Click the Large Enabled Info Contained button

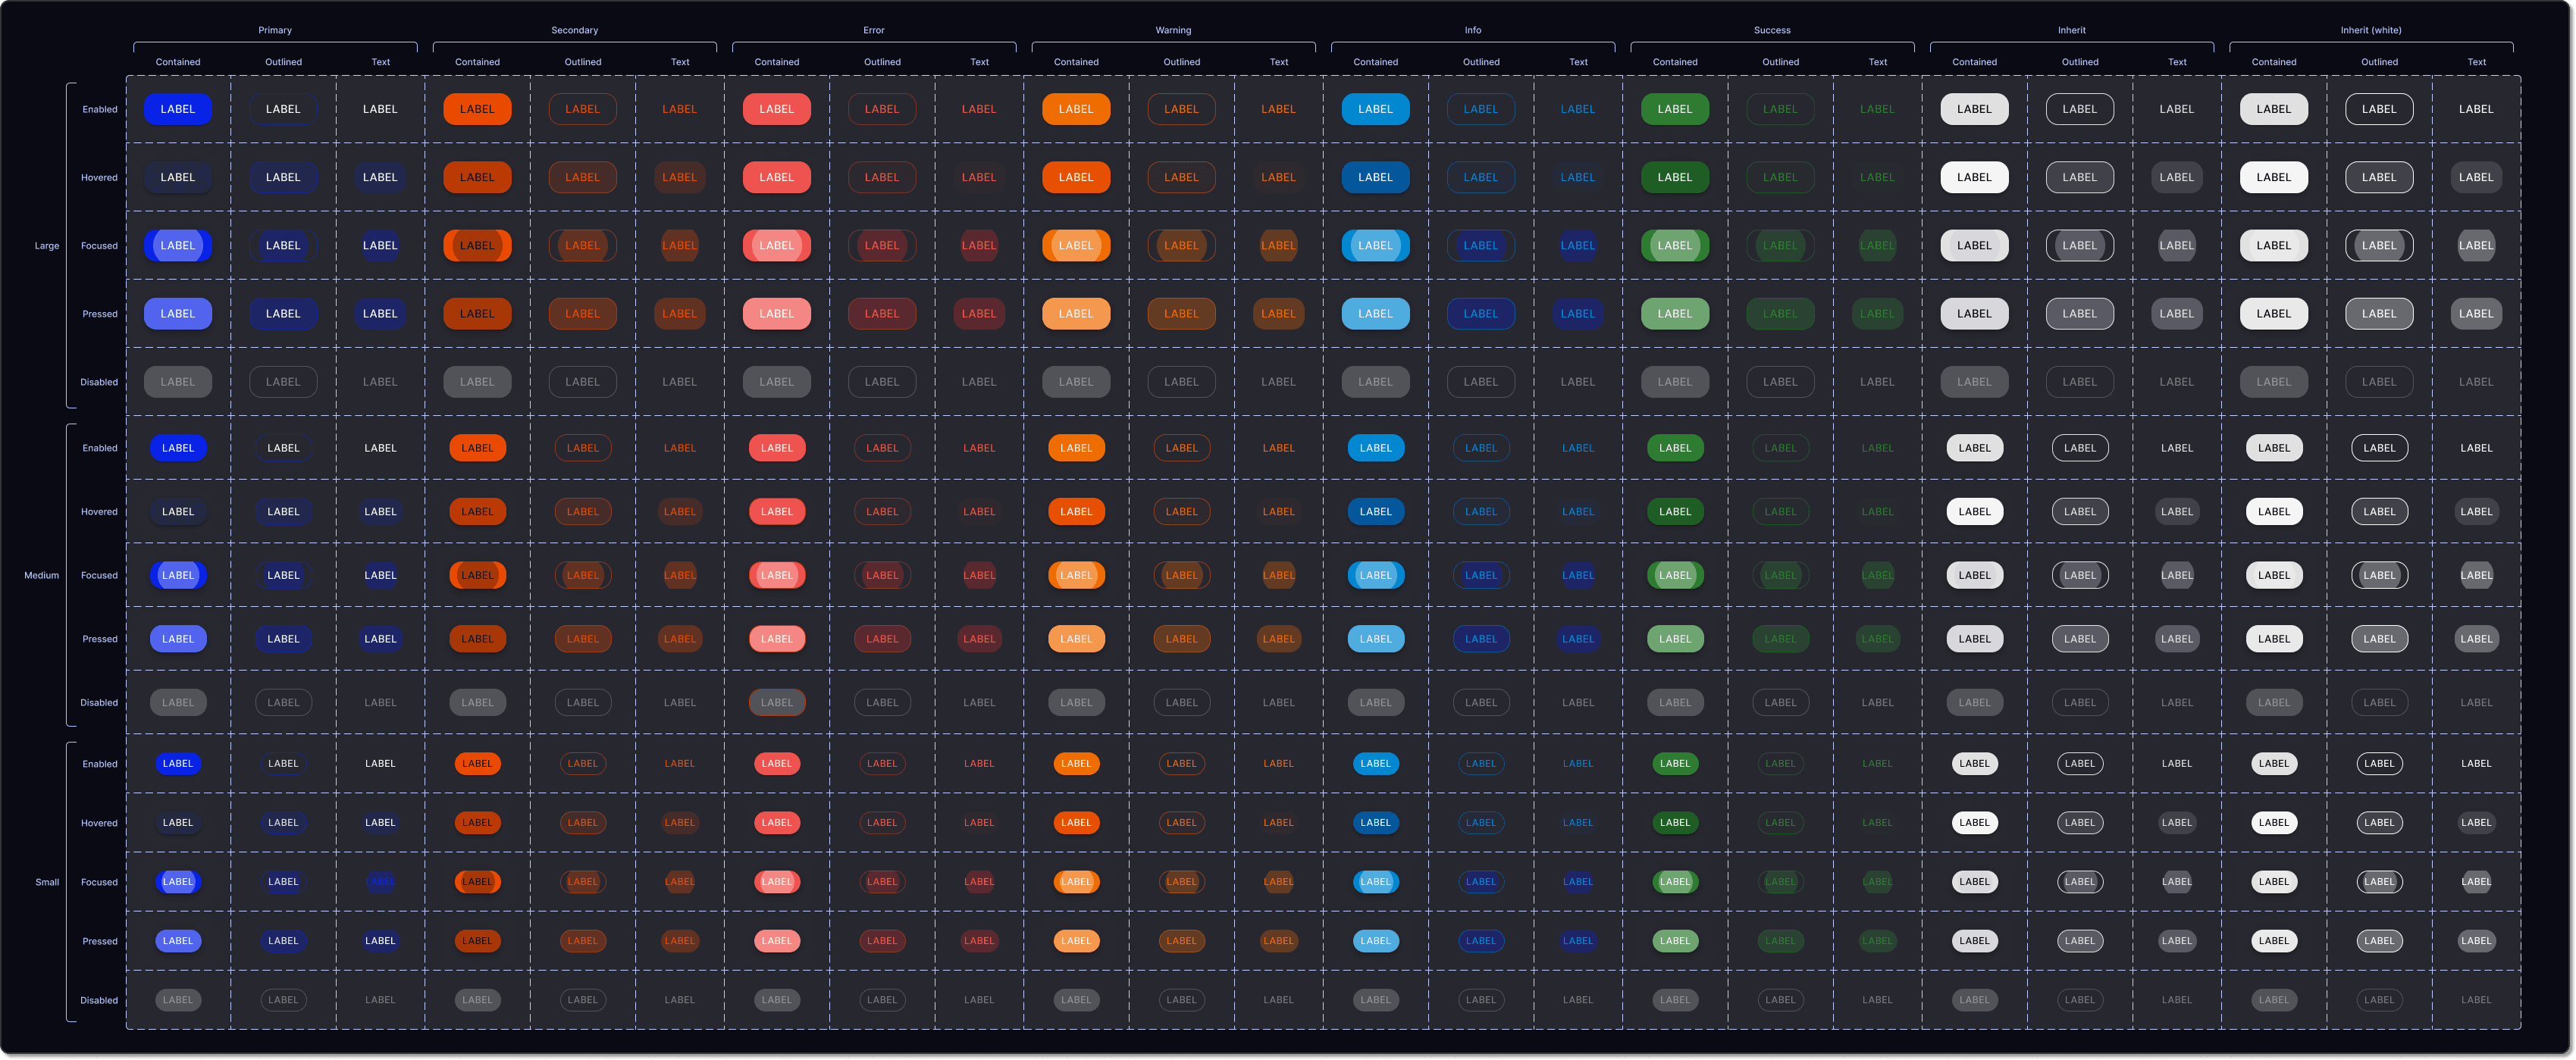coord(1375,109)
